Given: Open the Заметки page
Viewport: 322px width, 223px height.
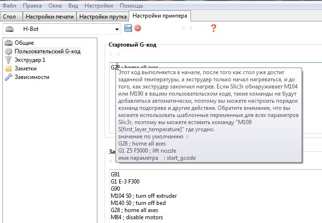Looking at the screenshot, I should tap(26, 68).
